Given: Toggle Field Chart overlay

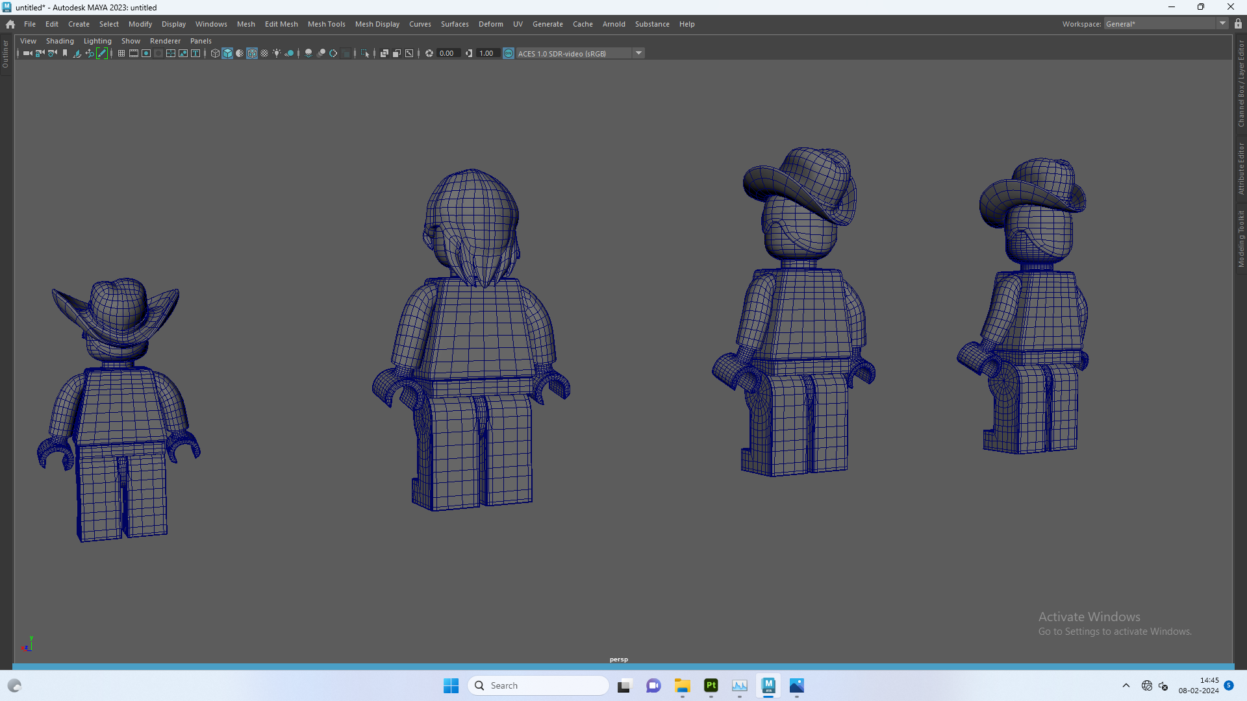Looking at the screenshot, I should pyautogui.click(x=171, y=53).
